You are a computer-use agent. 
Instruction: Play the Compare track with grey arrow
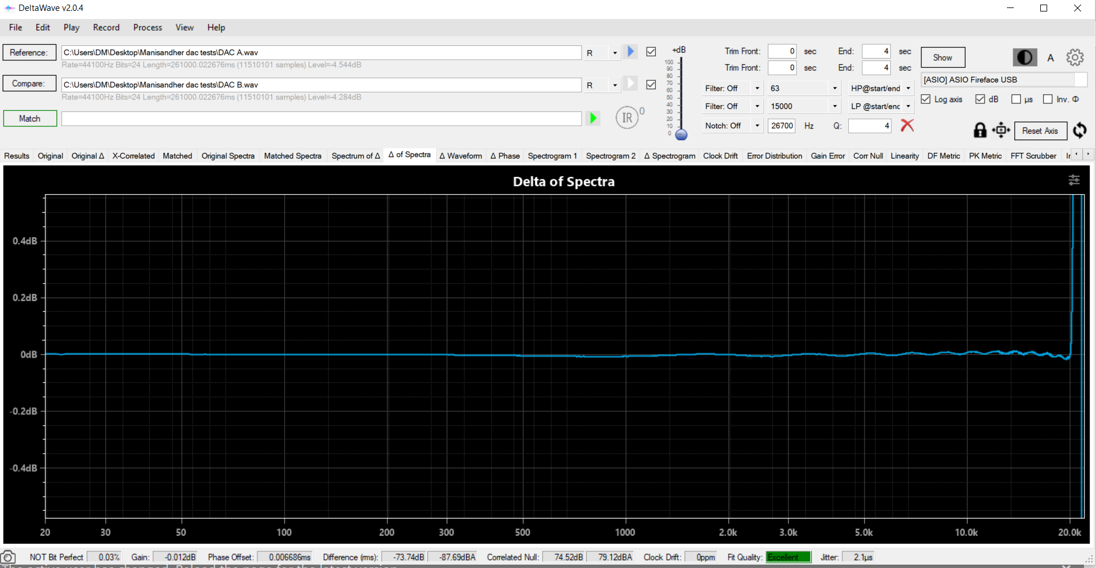pos(630,84)
